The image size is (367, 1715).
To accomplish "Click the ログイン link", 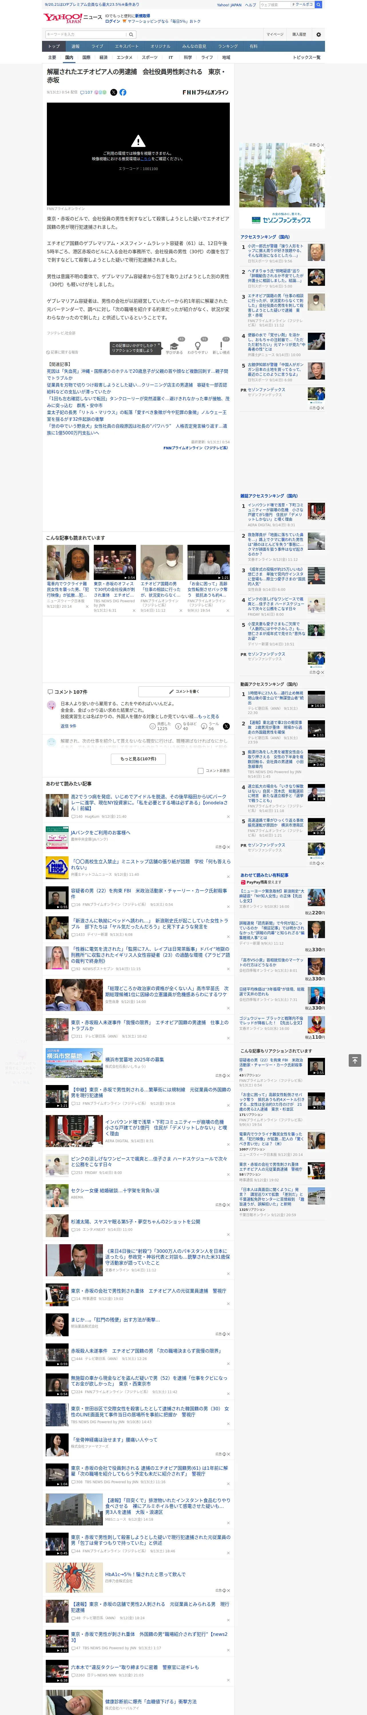I will click(x=113, y=21).
